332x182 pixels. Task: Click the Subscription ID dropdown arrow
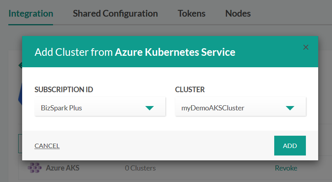(x=149, y=108)
